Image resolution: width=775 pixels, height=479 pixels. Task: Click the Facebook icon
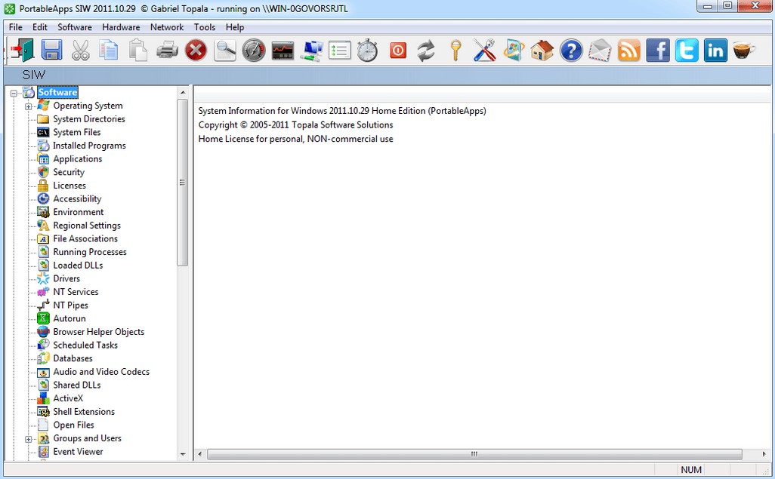click(x=658, y=51)
